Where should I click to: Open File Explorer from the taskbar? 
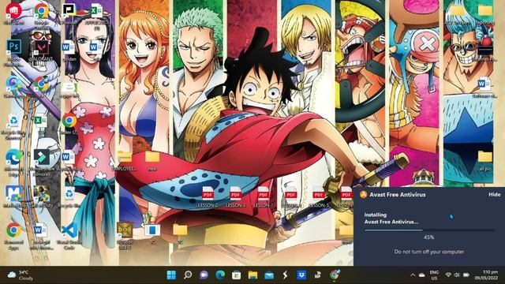pyautogui.click(x=252, y=275)
